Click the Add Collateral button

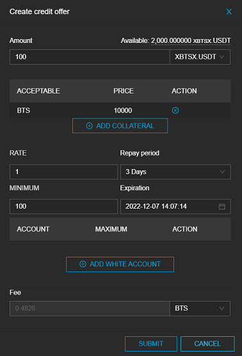120,125
